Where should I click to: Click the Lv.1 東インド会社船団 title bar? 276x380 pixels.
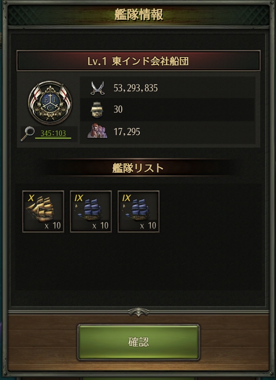[138, 61]
